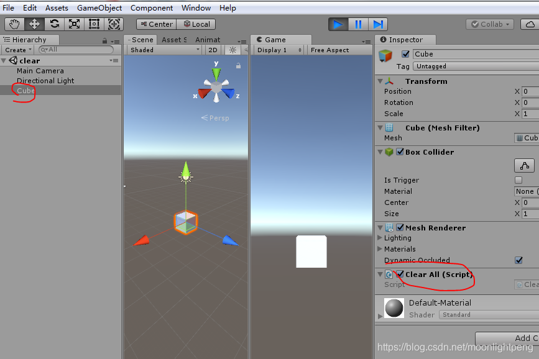
Task: Lock the scene gizmo rotation
Action: click(238, 66)
